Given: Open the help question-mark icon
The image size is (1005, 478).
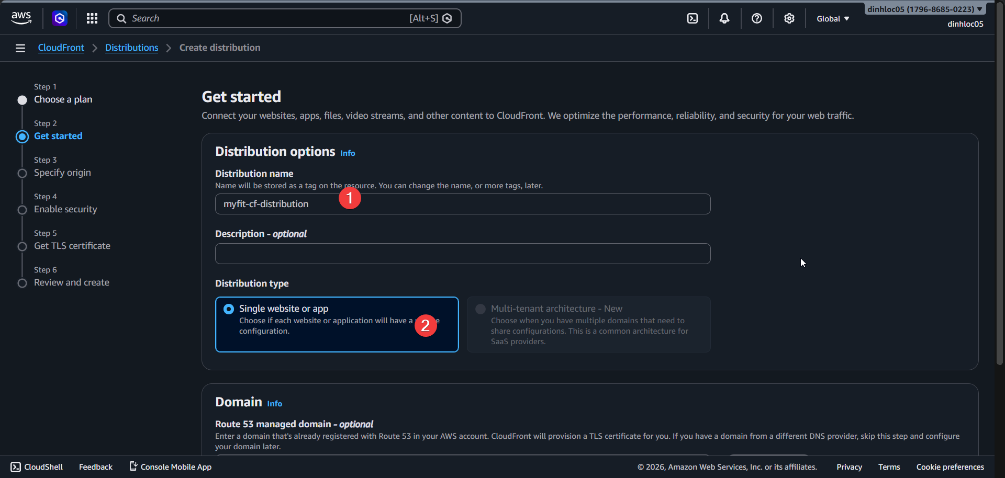Looking at the screenshot, I should pyautogui.click(x=757, y=18).
